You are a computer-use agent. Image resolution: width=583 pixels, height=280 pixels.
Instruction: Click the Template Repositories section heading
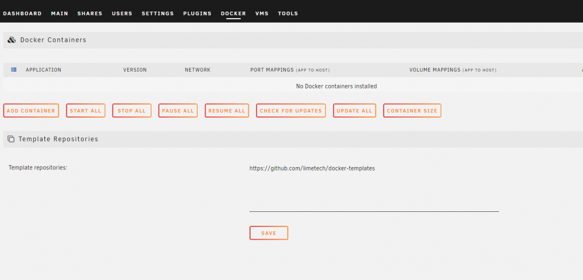click(x=58, y=139)
